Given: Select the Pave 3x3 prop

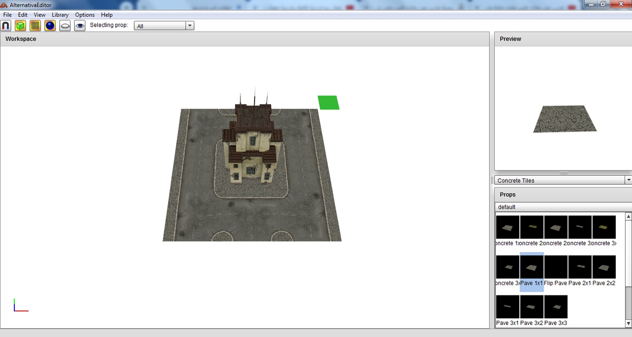Looking at the screenshot, I should (556, 310).
